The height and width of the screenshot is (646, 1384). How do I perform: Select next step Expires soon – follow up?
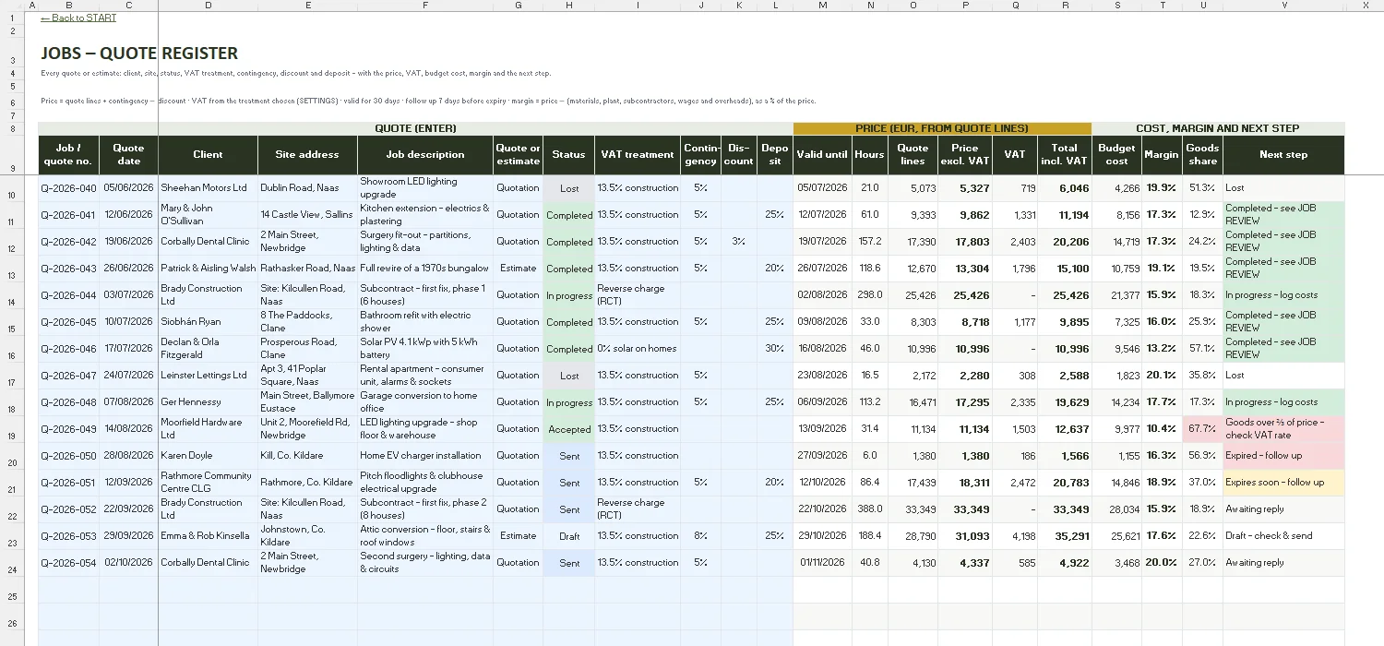[x=1283, y=483]
